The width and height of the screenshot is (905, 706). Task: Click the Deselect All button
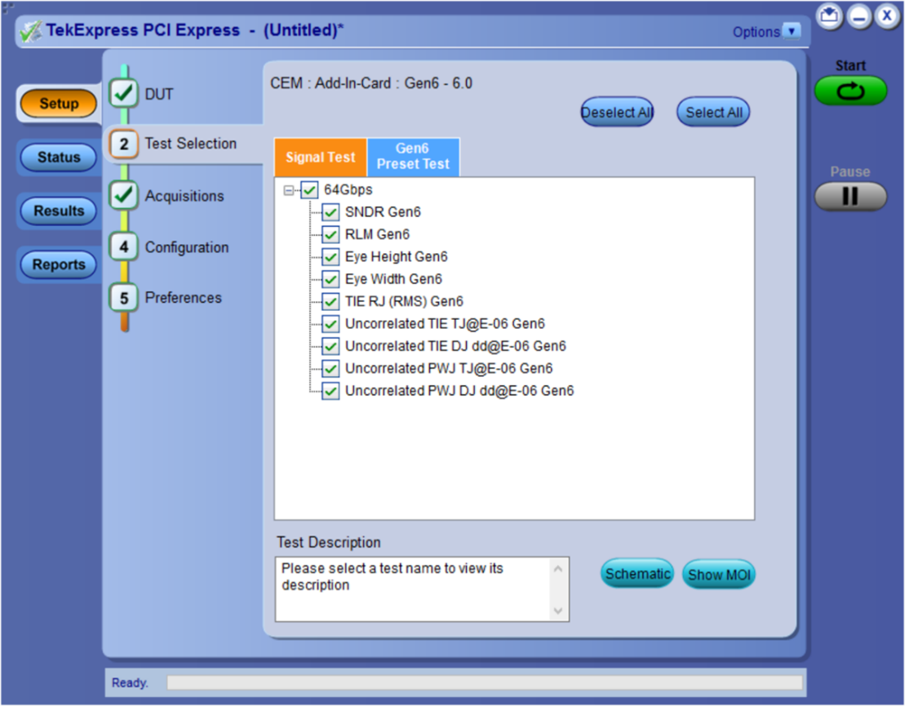pyautogui.click(x=617, y=113)
